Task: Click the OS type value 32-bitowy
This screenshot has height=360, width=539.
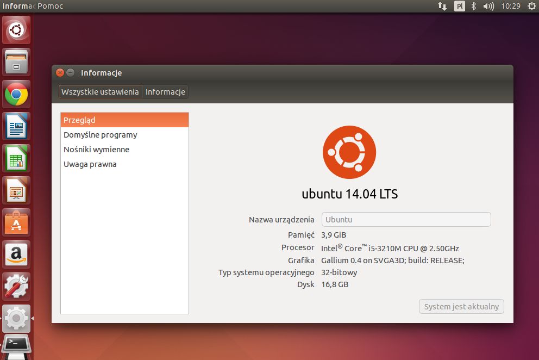Action: [x=339, y=272]
